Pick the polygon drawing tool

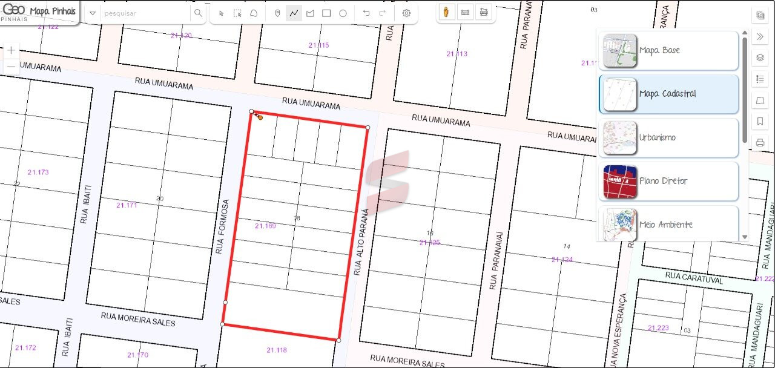(310, 13)
